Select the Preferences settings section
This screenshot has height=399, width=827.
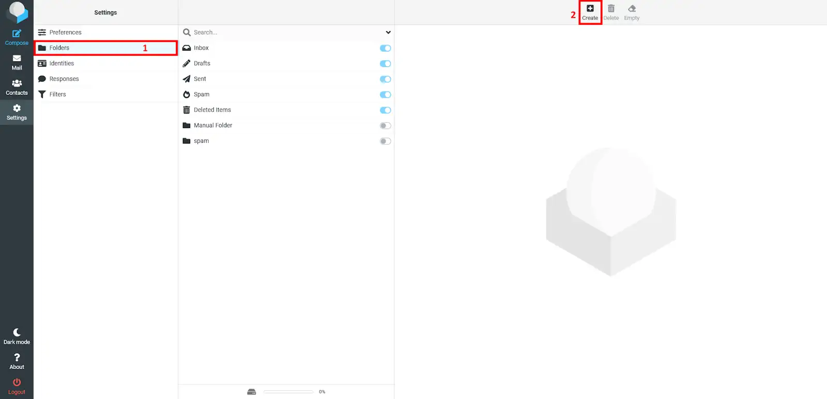[x=65, y=33]
